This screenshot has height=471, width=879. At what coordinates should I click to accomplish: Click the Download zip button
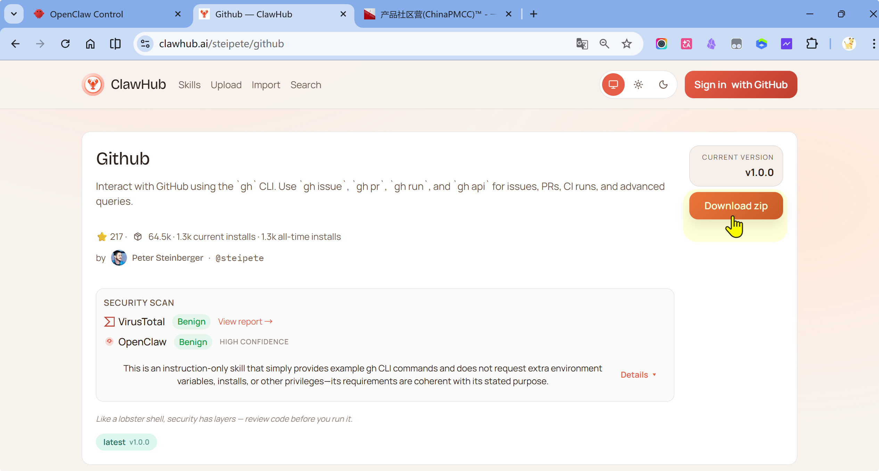coord(736,205)
